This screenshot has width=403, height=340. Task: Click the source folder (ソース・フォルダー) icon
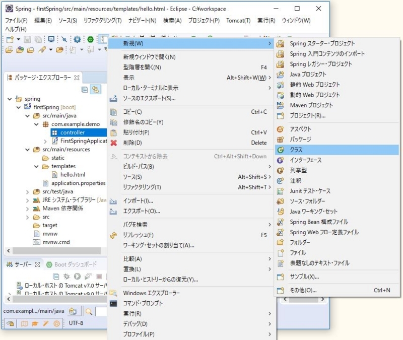coord(281,201)
